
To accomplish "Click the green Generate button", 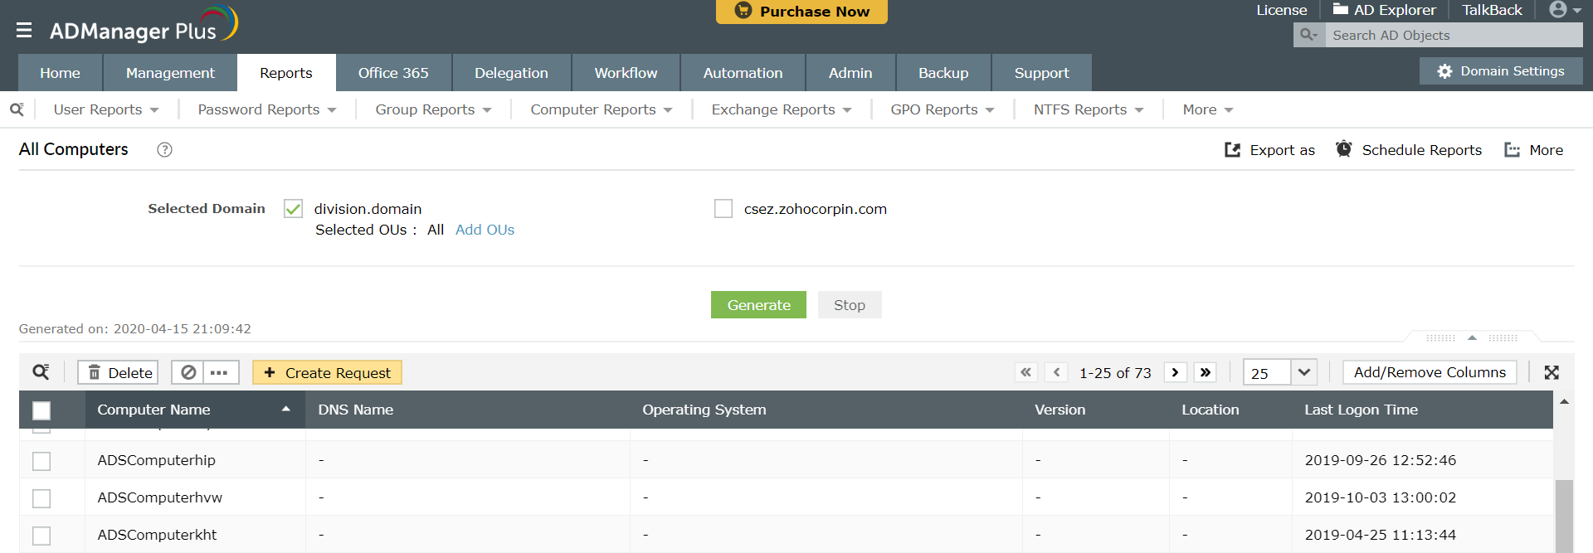I will click(x=758, y=305).
